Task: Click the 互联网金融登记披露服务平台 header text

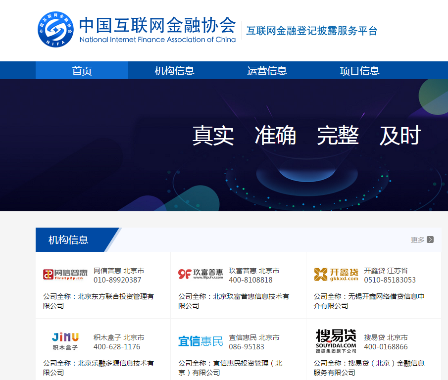Action: pos(312,31)
